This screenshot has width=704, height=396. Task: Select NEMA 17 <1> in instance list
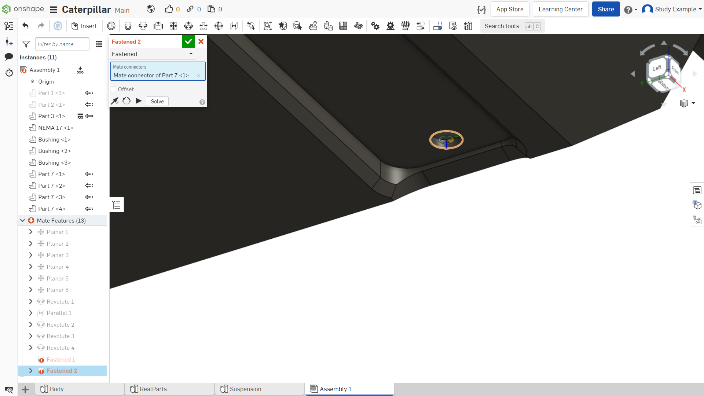56,128
